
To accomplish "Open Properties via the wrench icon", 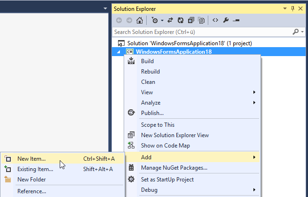I will [x=226, y=20].
